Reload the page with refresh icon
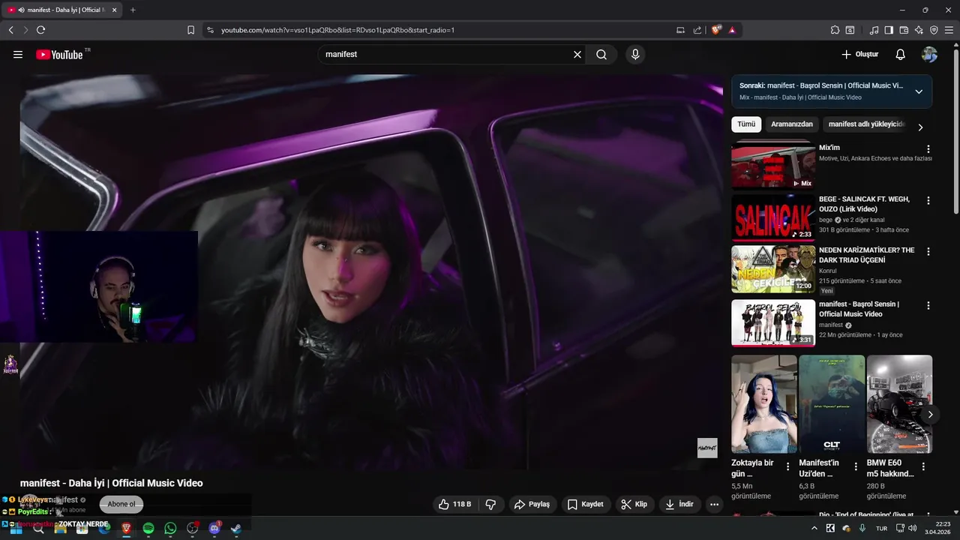960x540 pixels. (x=40, y=30)
